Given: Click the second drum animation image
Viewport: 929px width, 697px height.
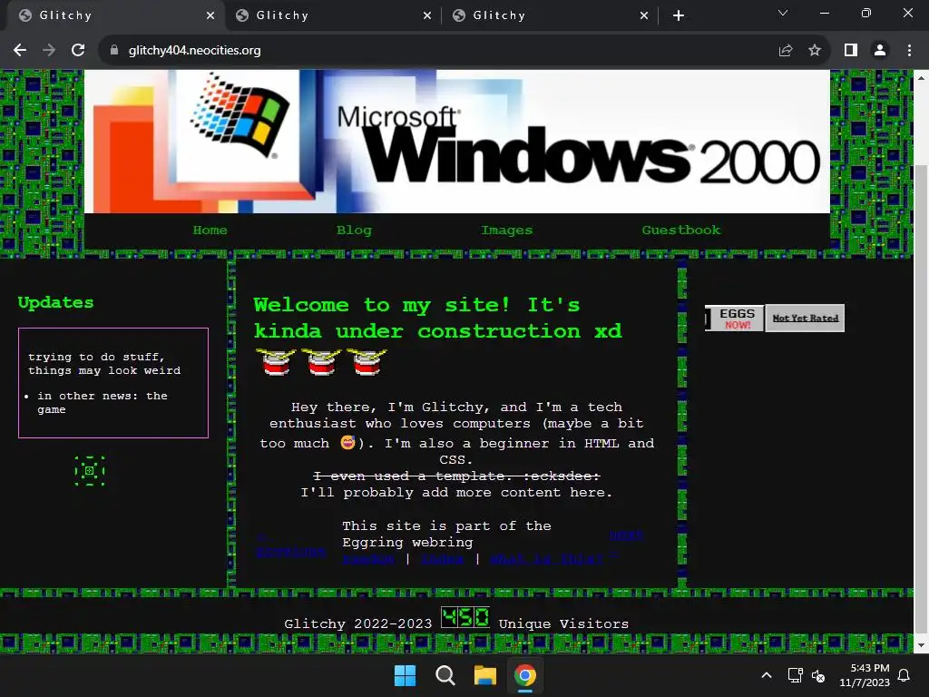Looking at the screenshot, I should coord(321,361).
